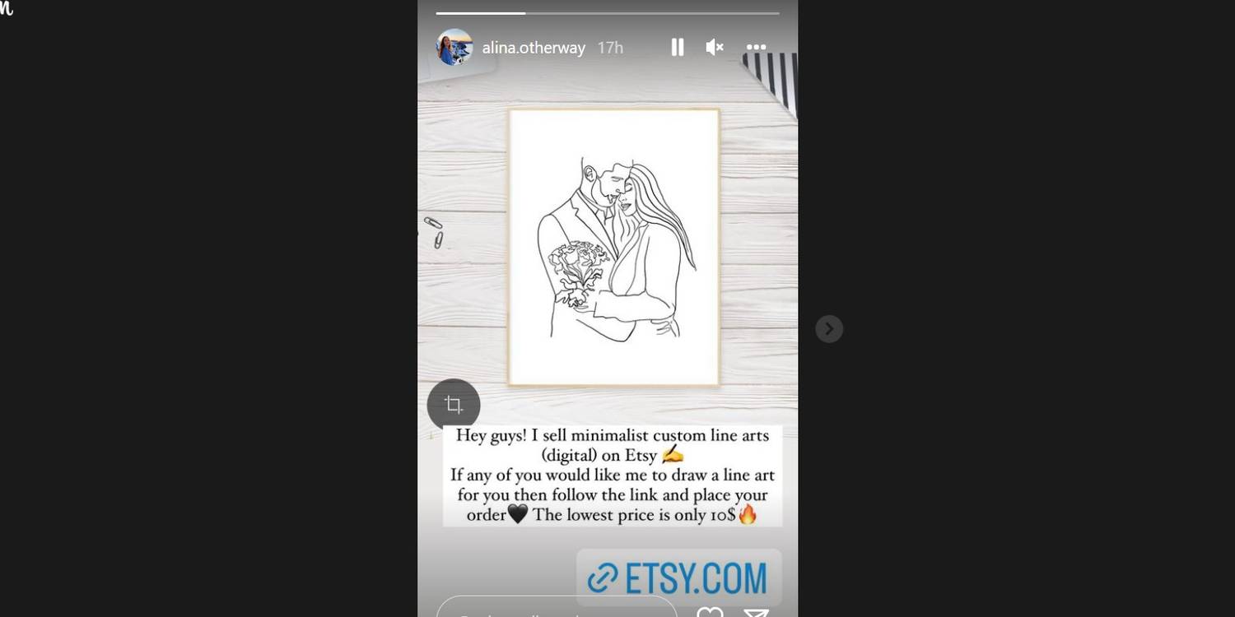
Task: Like the story with the heart icon
Action: click(710, 611)
